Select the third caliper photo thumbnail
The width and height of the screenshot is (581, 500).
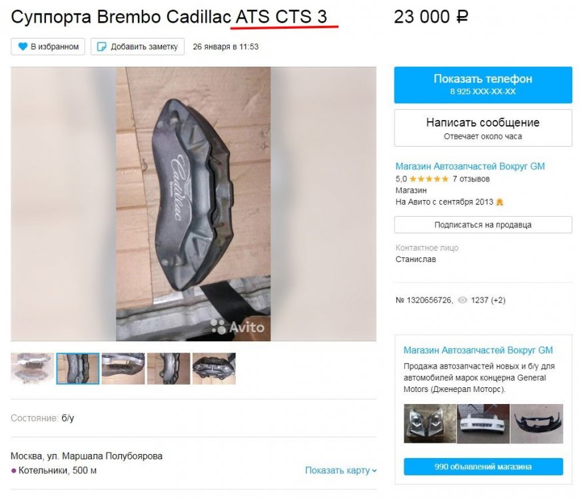[x=123, y=369]
